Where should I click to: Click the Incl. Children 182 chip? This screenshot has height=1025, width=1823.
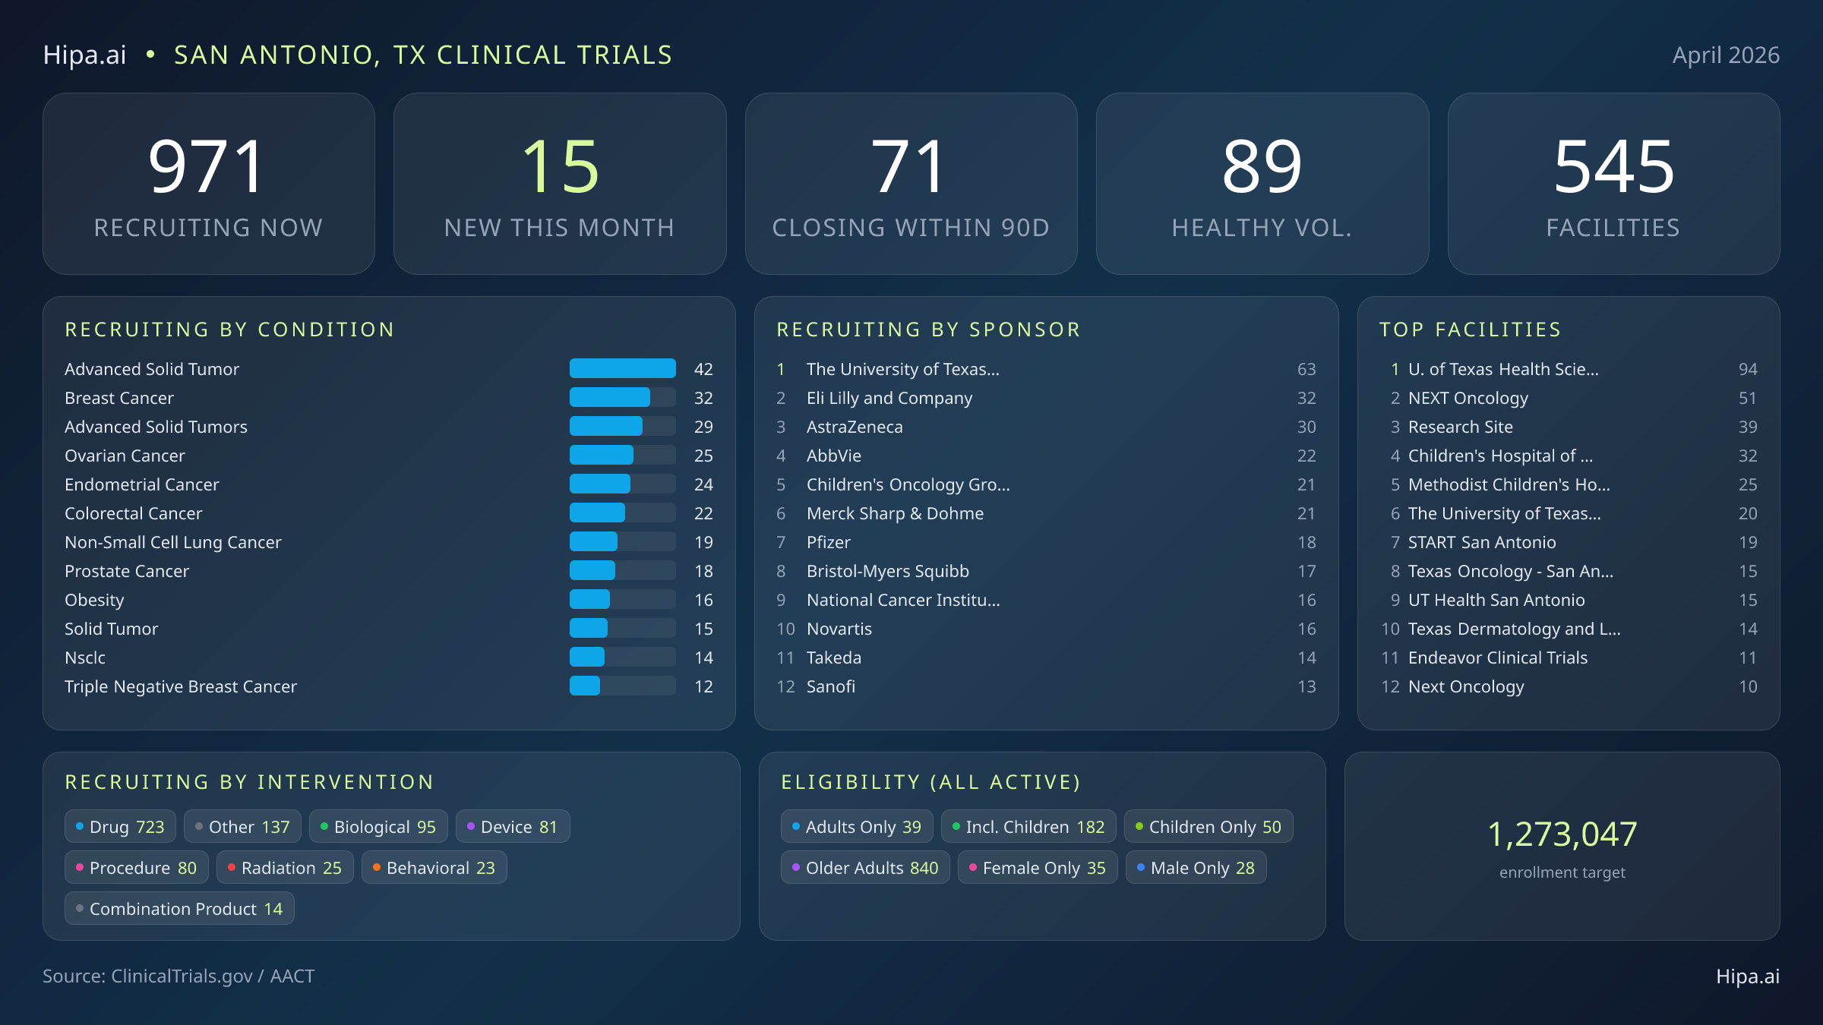click(x=1028, y=827)
